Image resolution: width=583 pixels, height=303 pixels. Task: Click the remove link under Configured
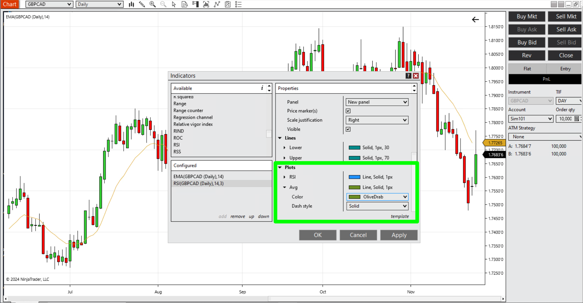pos(238,216)
